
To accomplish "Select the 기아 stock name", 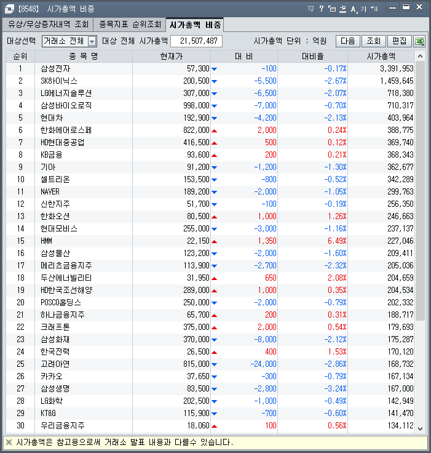I will pyautogui.click(x=48, y=167).
